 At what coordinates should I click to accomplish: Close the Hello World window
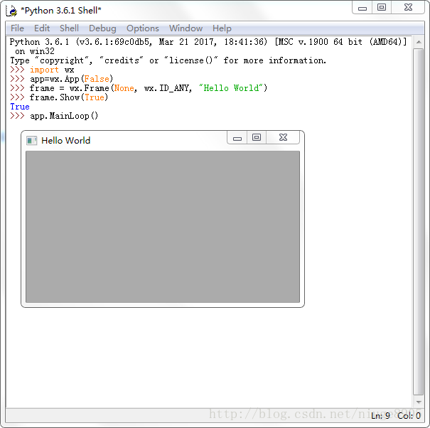[x=283, y=138]
